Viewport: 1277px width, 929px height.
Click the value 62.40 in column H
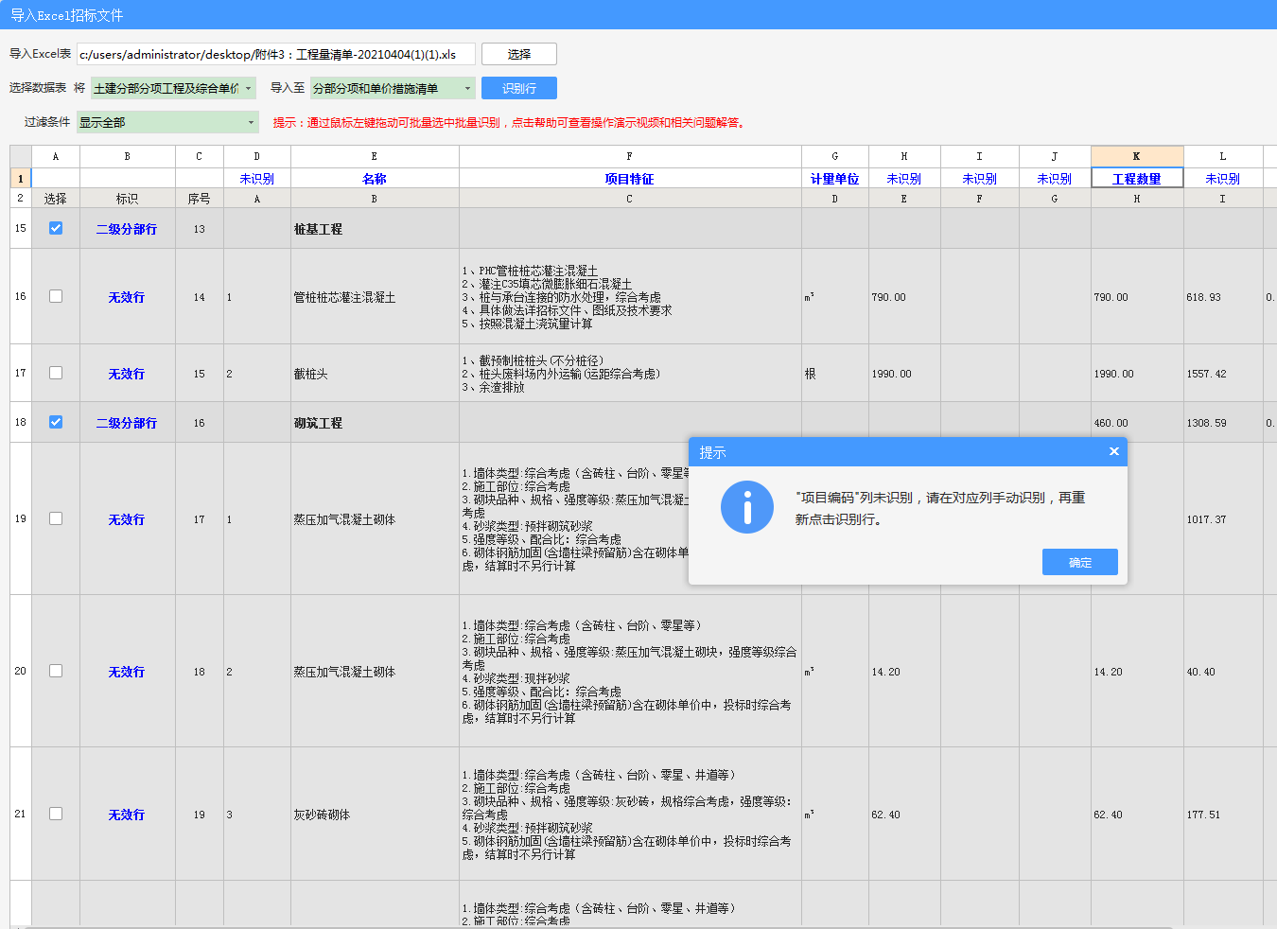[x=886, y=815]
